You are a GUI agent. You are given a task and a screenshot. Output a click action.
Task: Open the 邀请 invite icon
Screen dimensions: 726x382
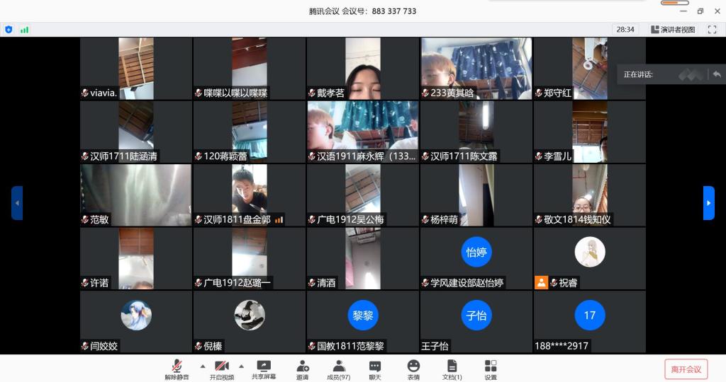tap(303, 369)
